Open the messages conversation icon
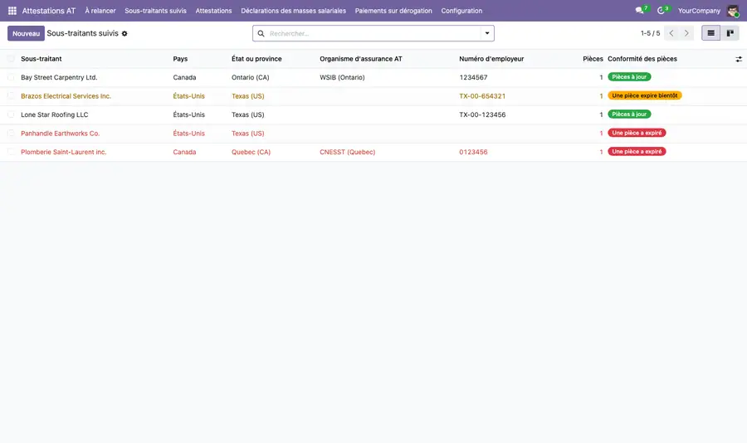Viewport: 747px width, 443px height. [639, 11]
